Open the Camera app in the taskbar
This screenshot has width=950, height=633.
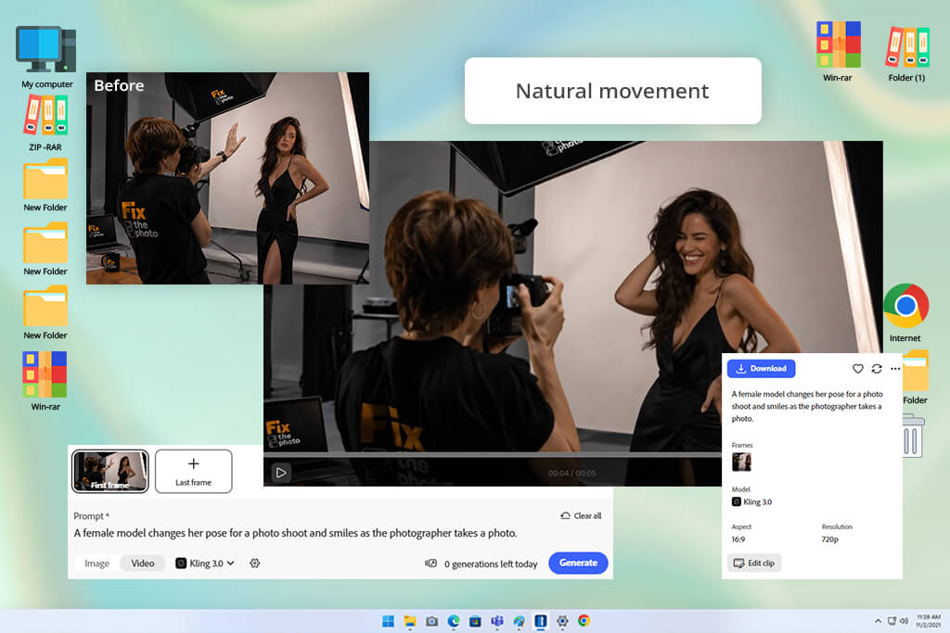(x=432, y=621)
